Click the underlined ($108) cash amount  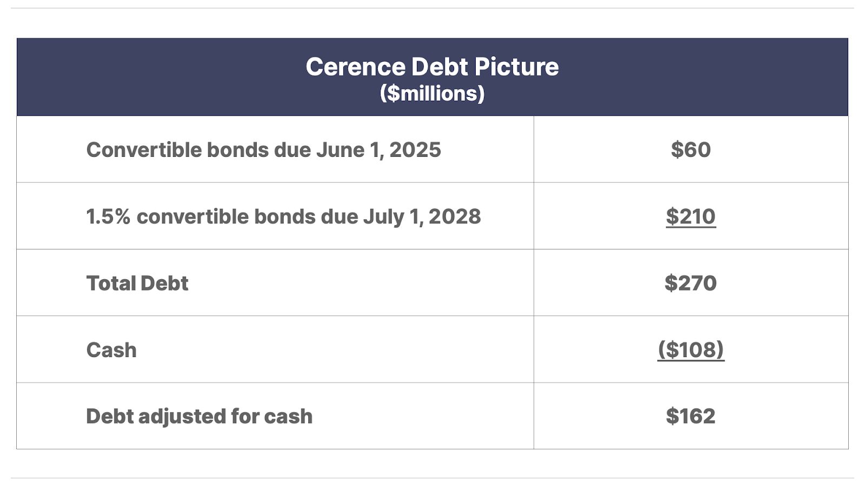[690, 350]
